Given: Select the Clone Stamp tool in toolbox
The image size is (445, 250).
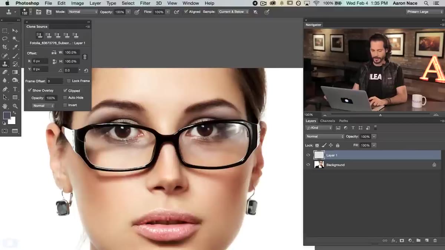Looking at the screenshot, I should 5,64.
